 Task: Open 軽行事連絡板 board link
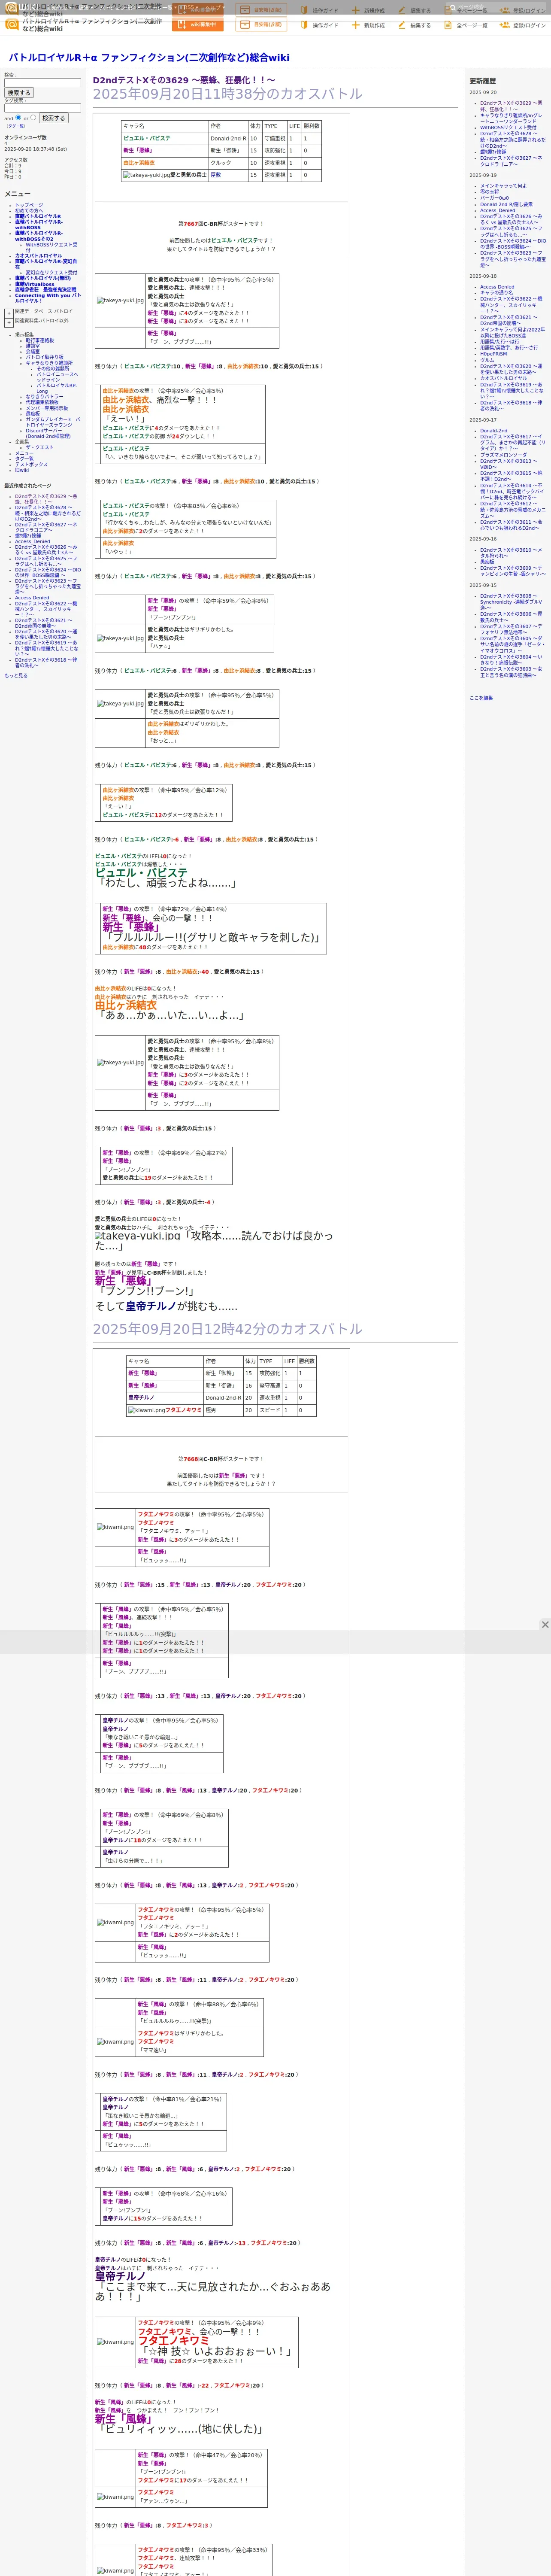pos(40,340)
